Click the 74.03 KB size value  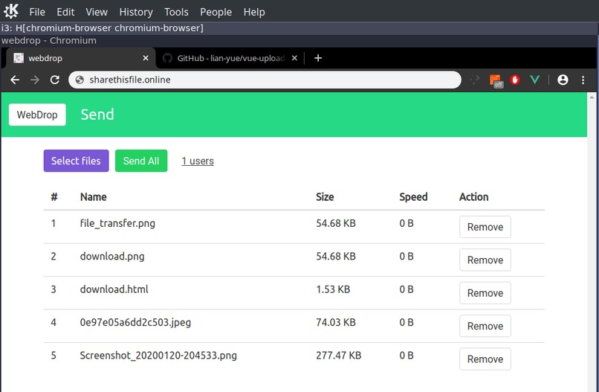[336, 322]
